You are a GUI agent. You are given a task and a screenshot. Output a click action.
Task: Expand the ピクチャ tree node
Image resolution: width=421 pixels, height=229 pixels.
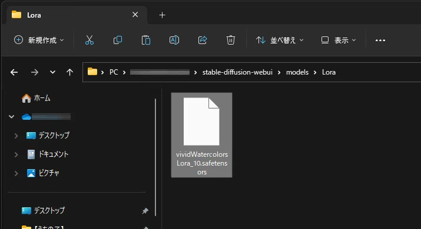click(16, 173)
